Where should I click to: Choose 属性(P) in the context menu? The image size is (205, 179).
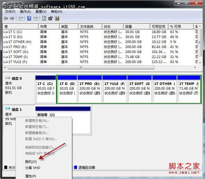(x=31, y=176)
